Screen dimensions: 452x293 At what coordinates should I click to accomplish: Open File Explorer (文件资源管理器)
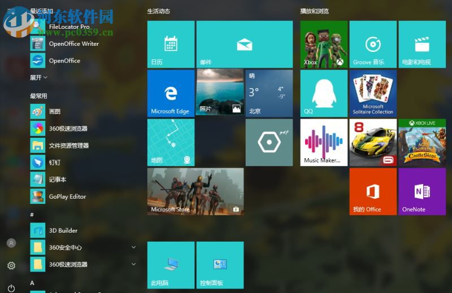tap(83, 146)
